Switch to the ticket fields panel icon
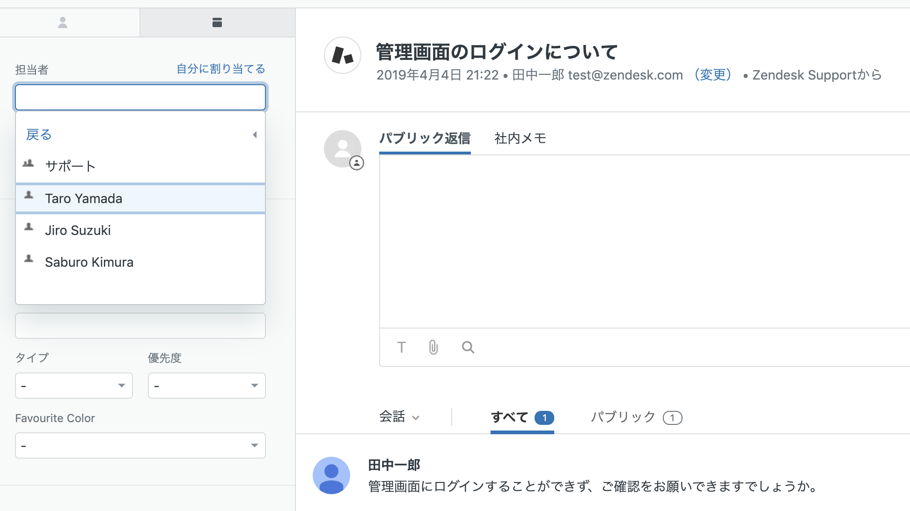This screenshot has height=511, width=910. [x=217, y=22]
